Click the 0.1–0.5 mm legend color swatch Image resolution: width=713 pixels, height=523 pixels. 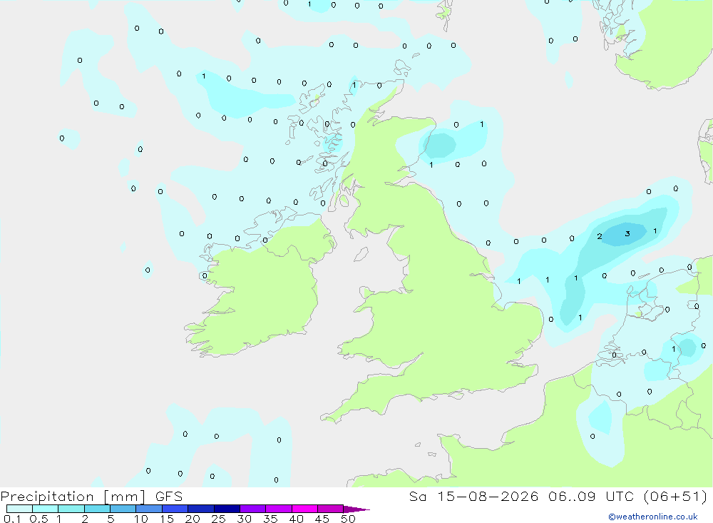(19, 509)
